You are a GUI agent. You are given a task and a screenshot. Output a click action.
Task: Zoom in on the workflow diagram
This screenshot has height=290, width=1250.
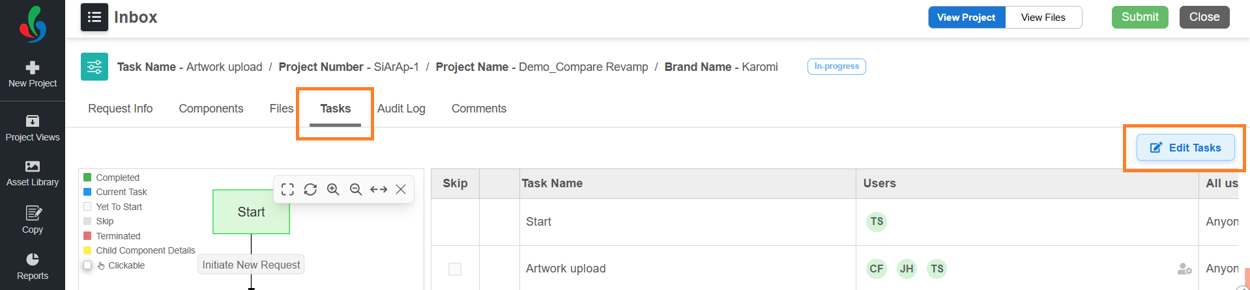coord(333,189)
